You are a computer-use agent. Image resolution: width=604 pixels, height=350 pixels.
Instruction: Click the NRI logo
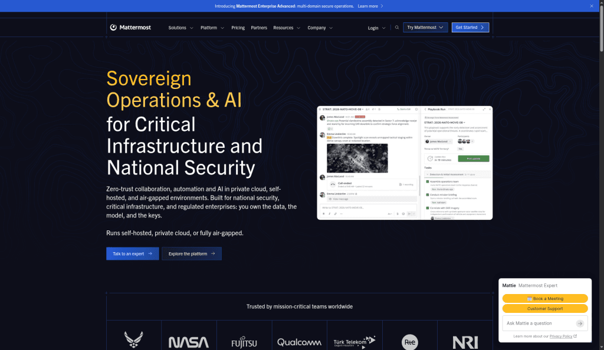[465, 342]
